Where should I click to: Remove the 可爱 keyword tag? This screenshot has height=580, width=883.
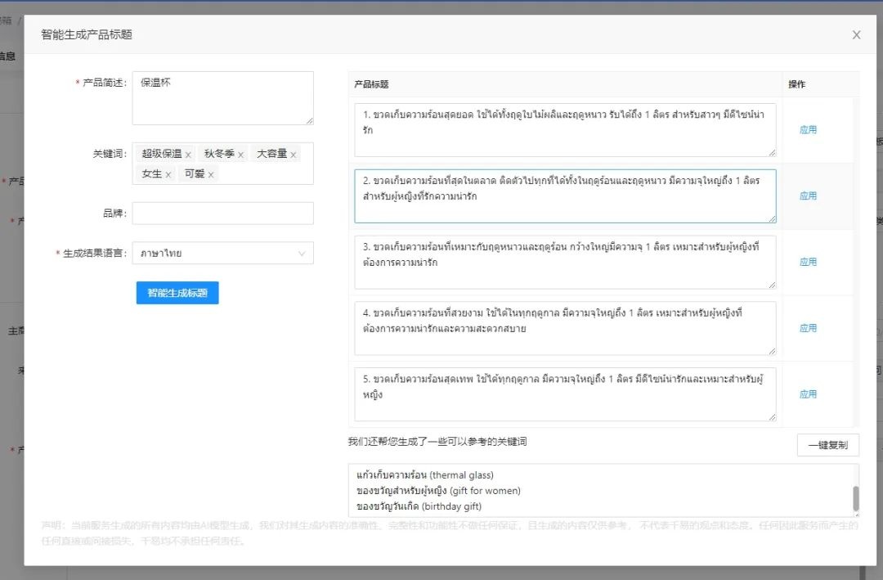point(211,175)
